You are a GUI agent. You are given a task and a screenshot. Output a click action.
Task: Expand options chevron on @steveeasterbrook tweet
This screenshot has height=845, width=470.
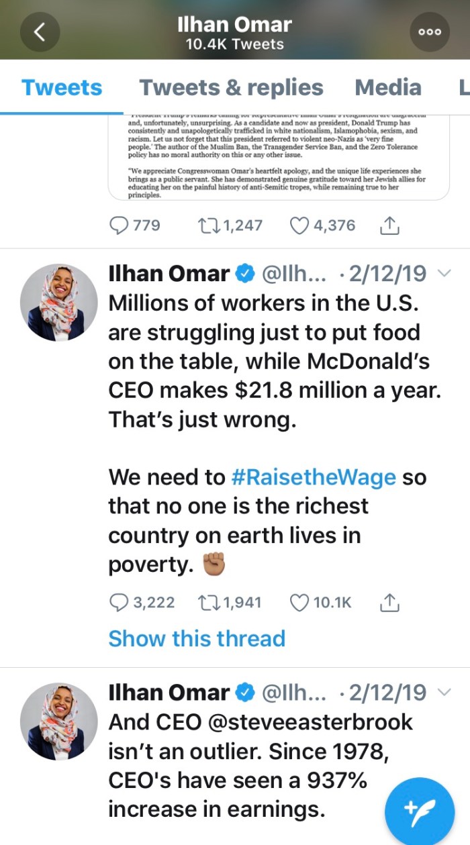pos(444,691)
